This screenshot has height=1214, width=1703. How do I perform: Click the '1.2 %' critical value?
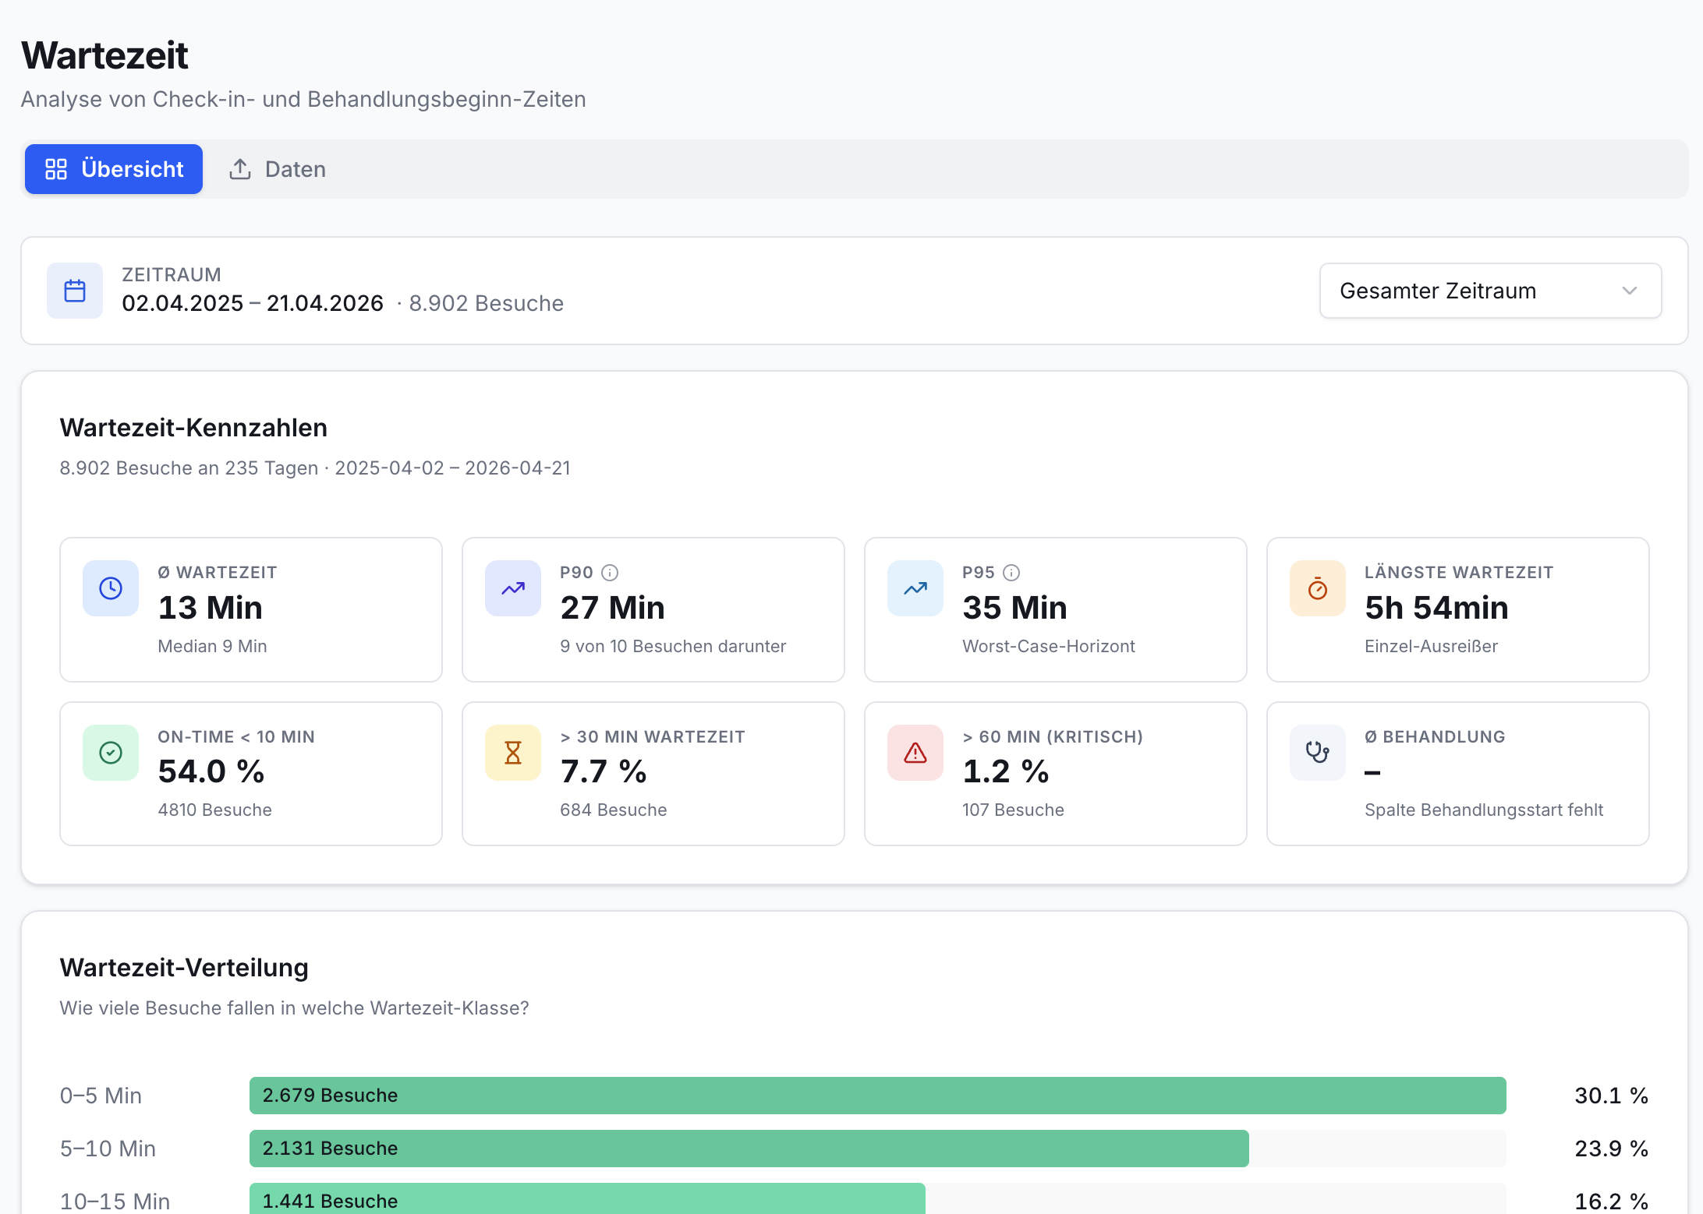tap(1006, 771)
